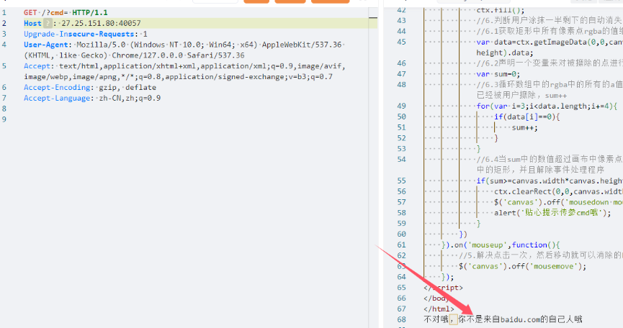Click "var sum=0;" on line 47
The width and height of the screenshot is (623, 328).
[498, 74]
